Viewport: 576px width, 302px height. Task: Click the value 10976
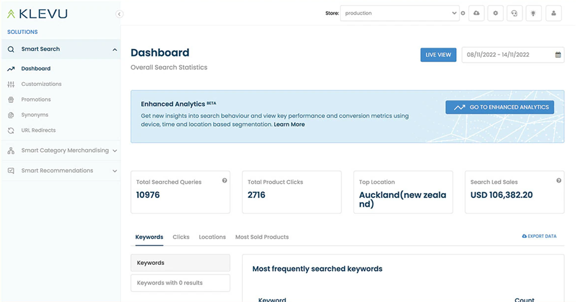[x=147, y=195]
